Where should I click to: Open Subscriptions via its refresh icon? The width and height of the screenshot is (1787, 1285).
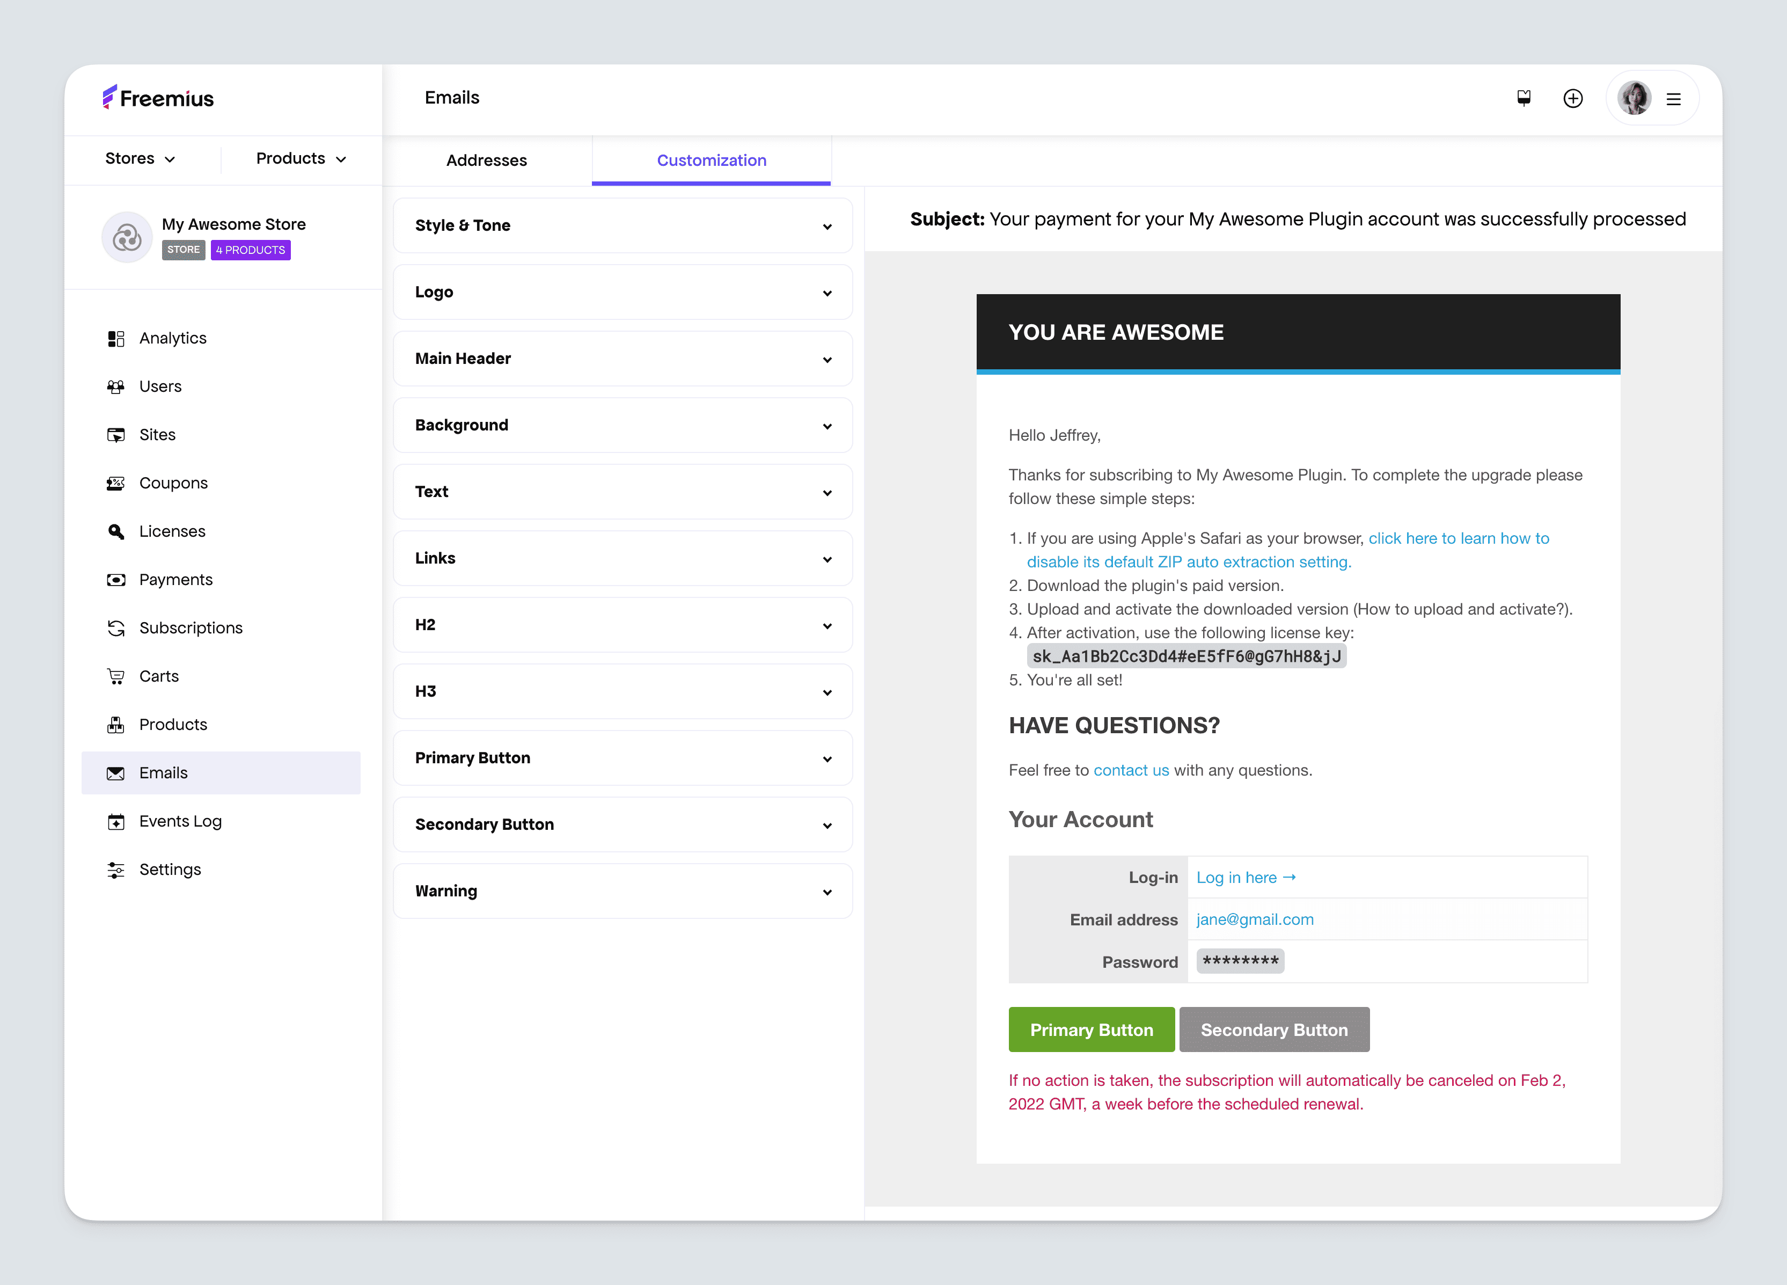pyautogui.click(x=116, y=628)
